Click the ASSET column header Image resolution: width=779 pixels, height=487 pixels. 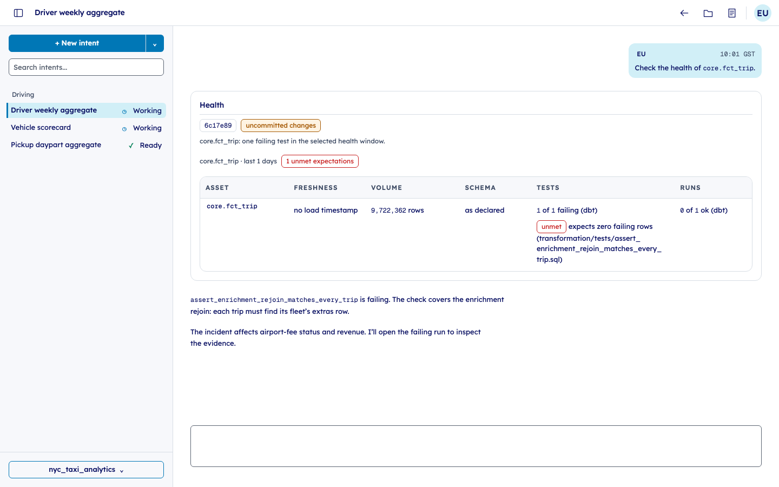(x=217, y=188)
